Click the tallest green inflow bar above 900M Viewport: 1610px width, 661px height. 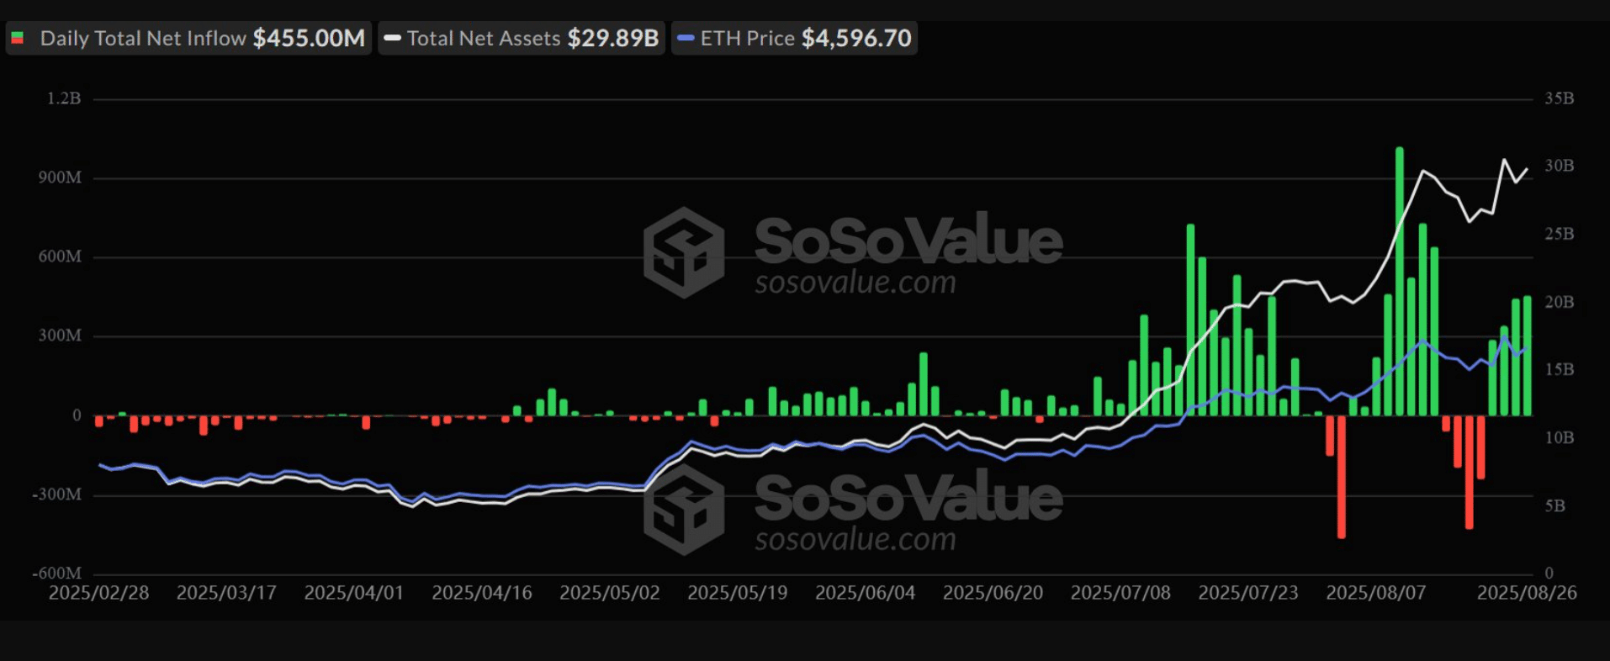click(x=1400, y=282)
